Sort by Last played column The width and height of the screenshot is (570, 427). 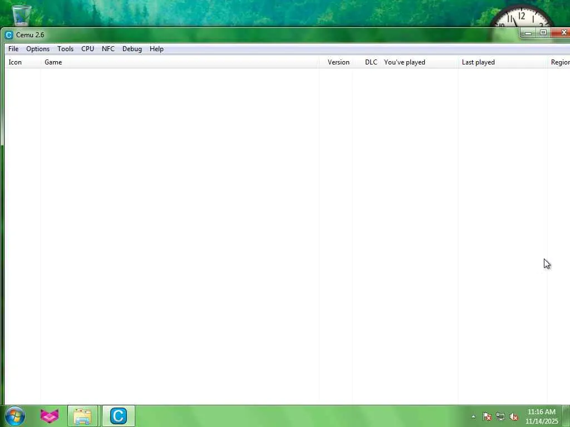pyautogui.click(x=503, y=62)
